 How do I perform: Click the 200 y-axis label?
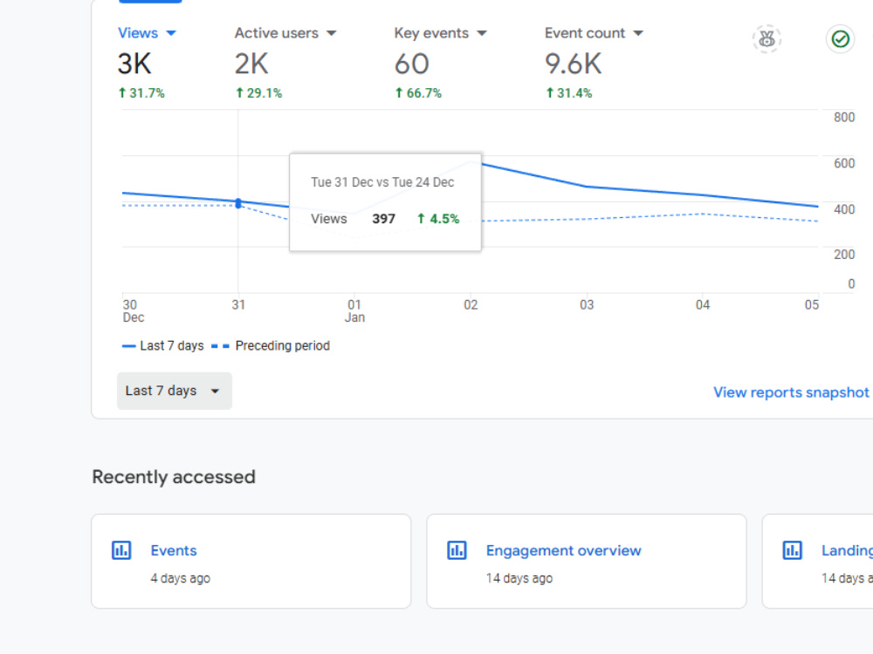coord(844,255)
